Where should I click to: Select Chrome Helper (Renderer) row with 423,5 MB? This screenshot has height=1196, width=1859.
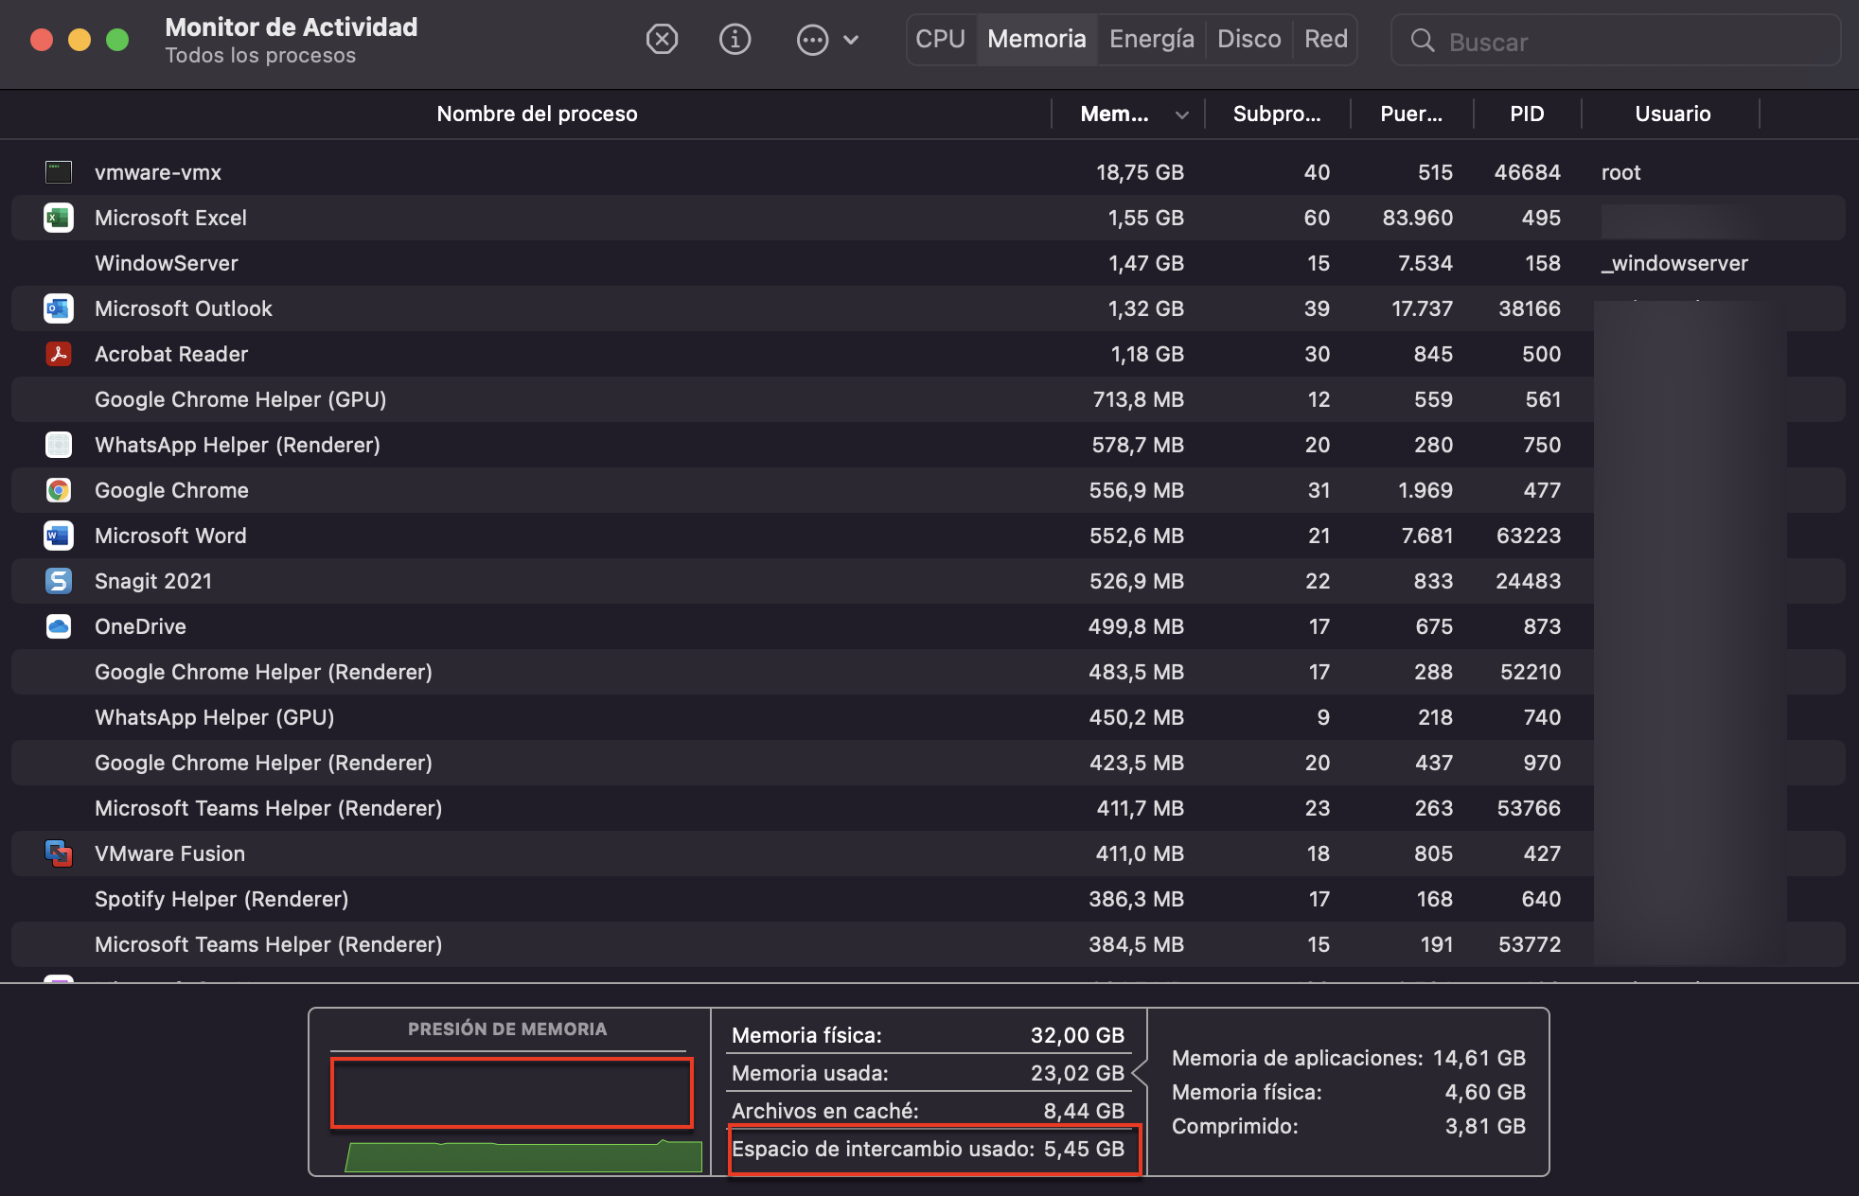929,763
